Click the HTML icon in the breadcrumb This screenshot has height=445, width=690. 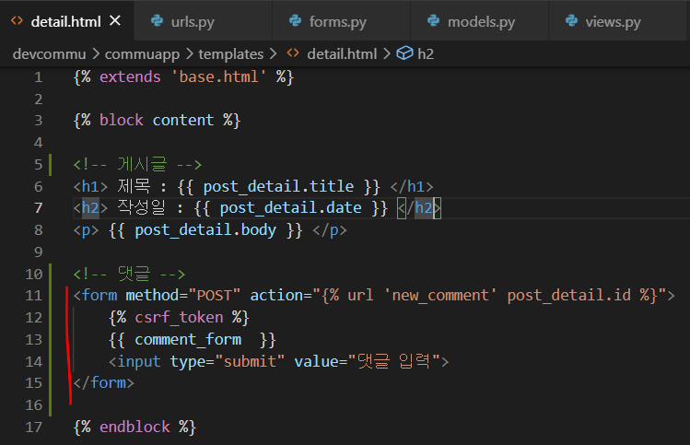(293, 53)
